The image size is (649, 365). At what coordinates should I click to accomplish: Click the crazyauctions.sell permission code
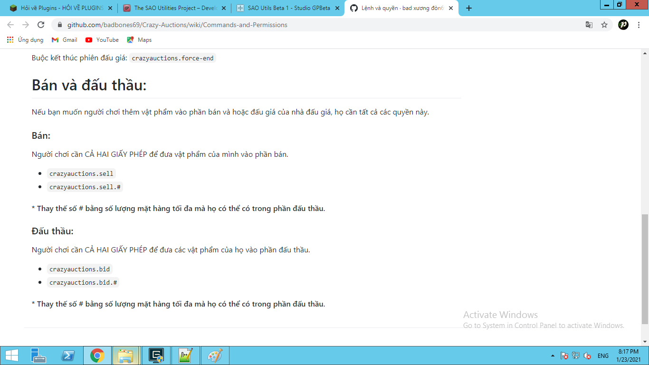(x=81, y=173)
